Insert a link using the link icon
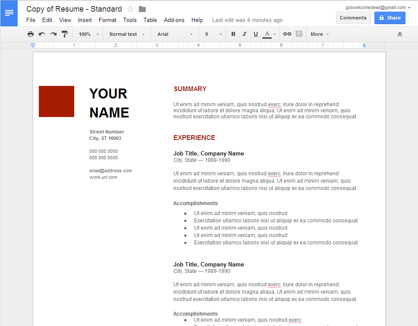The image size is (418, 326). (x=287, y=34)
